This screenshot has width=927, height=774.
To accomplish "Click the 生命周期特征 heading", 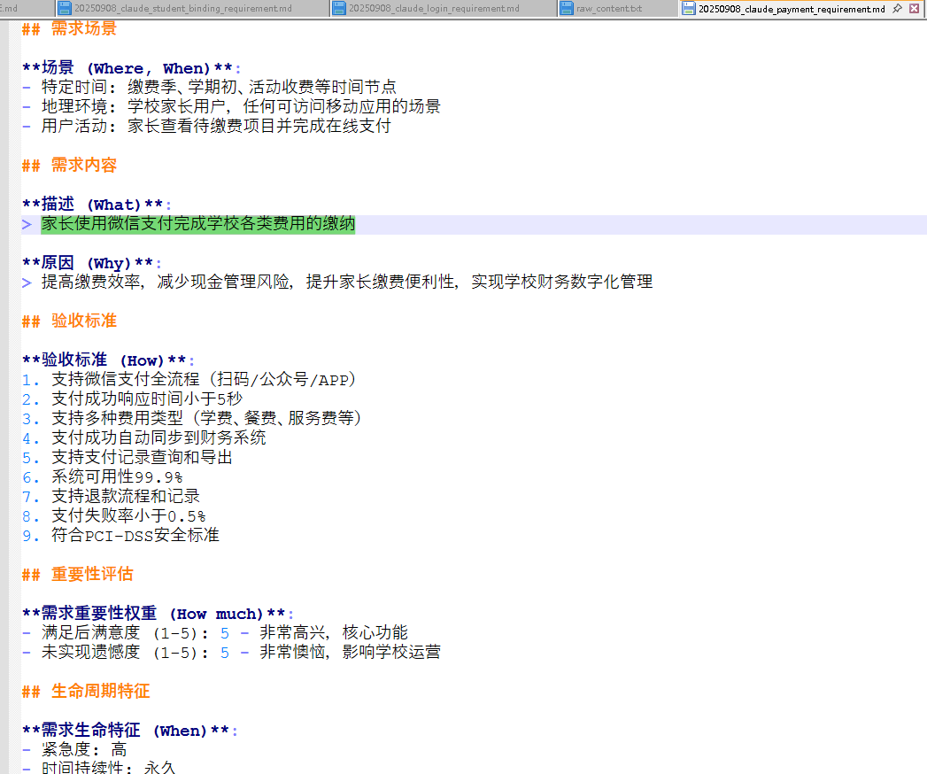I will click(100, 691).
